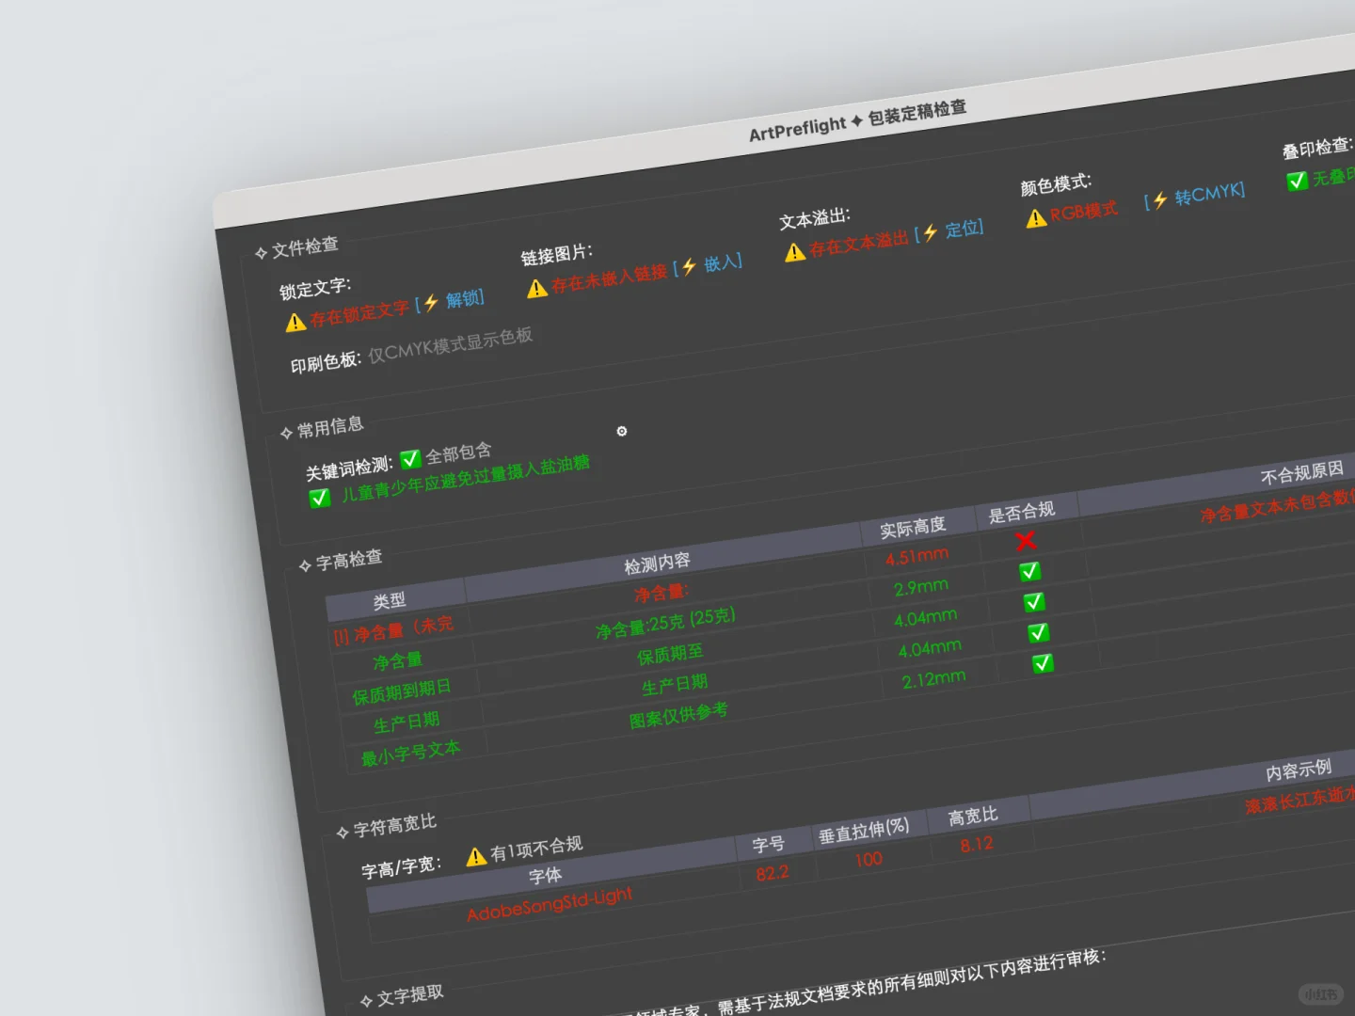Select the '净含量:25克 (25克)' content cell

coord(666,624)
